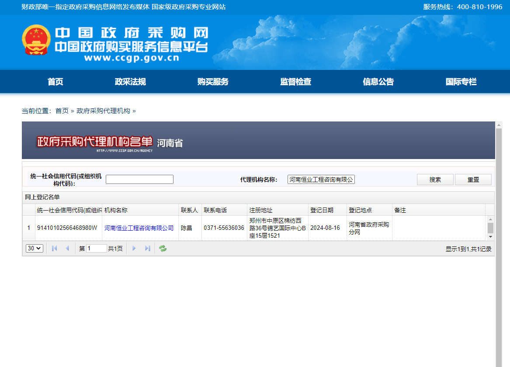
Task: Click the 政府采购代理机构名单 banner heading
Action: point(95,142)
